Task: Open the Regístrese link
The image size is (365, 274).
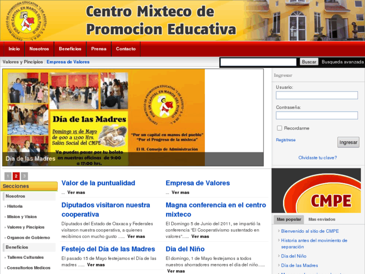Action: pyautogui.click(x=286, y=140)
